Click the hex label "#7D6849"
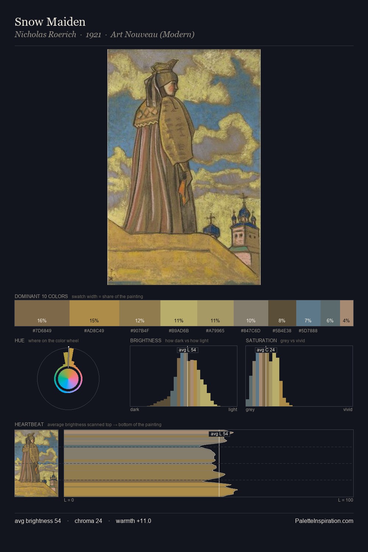The image size is (368, 552). click(x=42, y=330)
